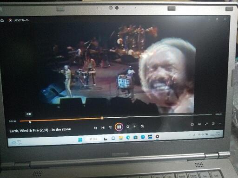Open the volume control

199,124
